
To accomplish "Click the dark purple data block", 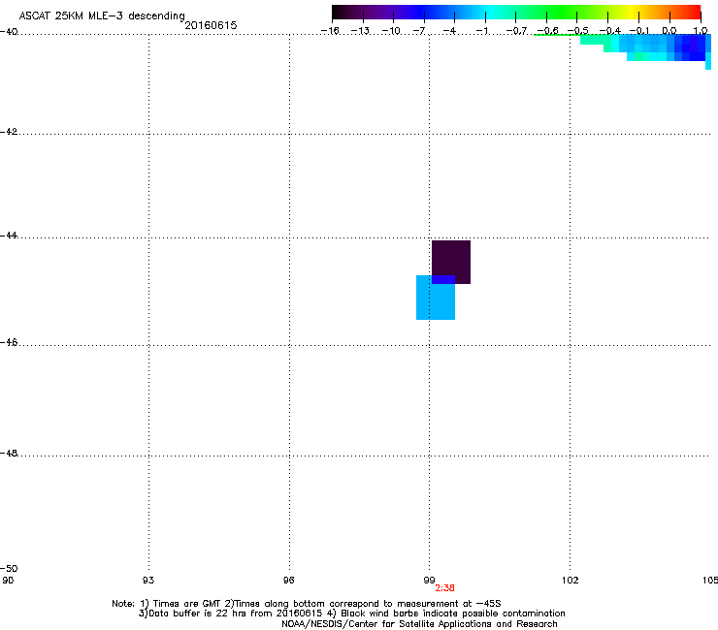I will (x=451, y=262).
